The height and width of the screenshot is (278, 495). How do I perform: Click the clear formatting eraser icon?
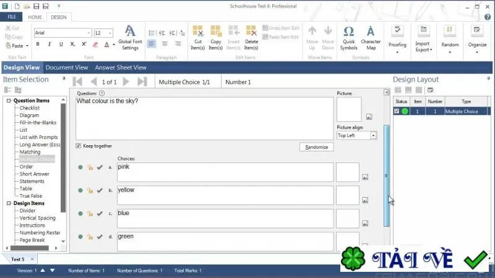95,44
